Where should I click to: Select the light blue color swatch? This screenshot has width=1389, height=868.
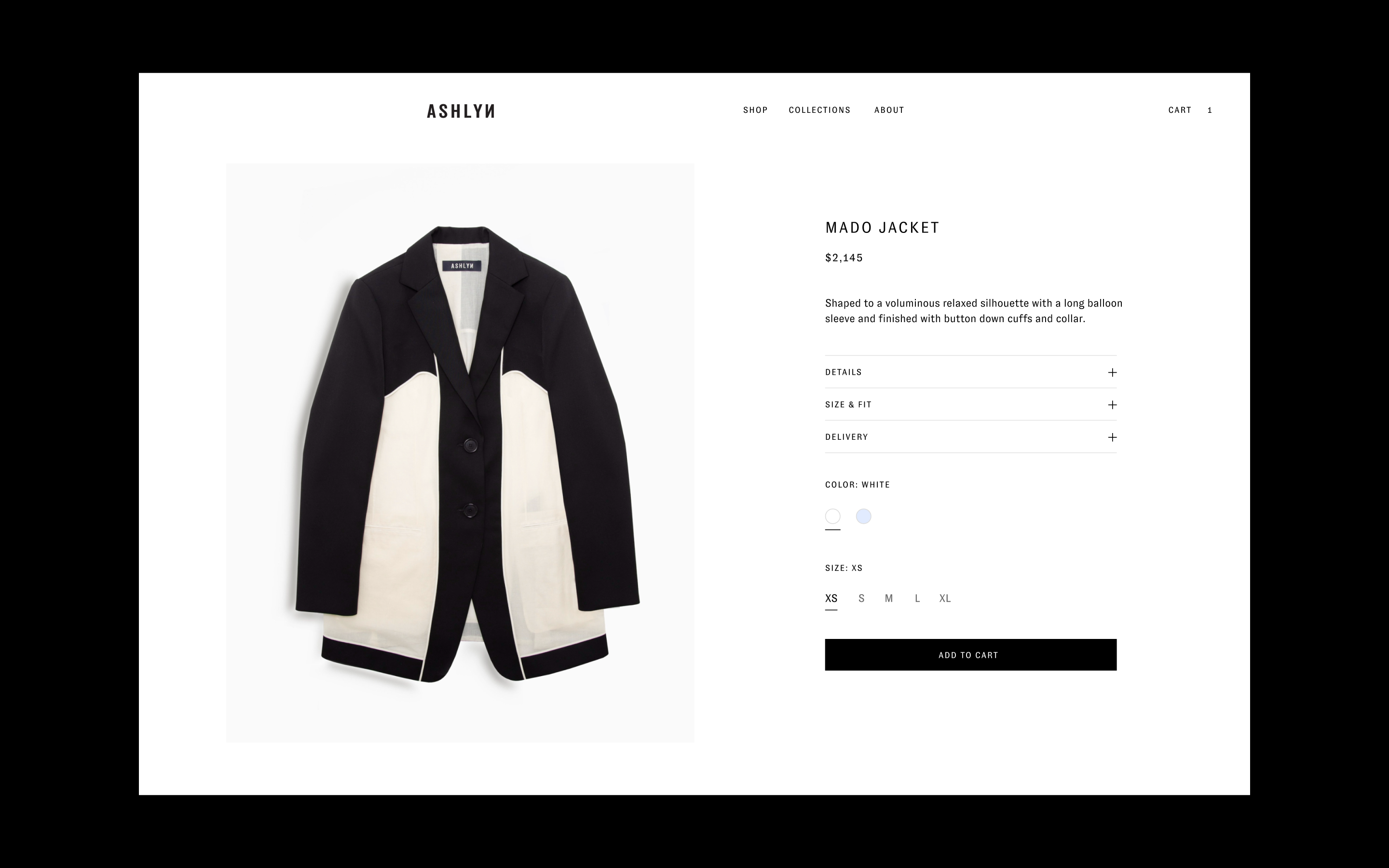point(863,516)
